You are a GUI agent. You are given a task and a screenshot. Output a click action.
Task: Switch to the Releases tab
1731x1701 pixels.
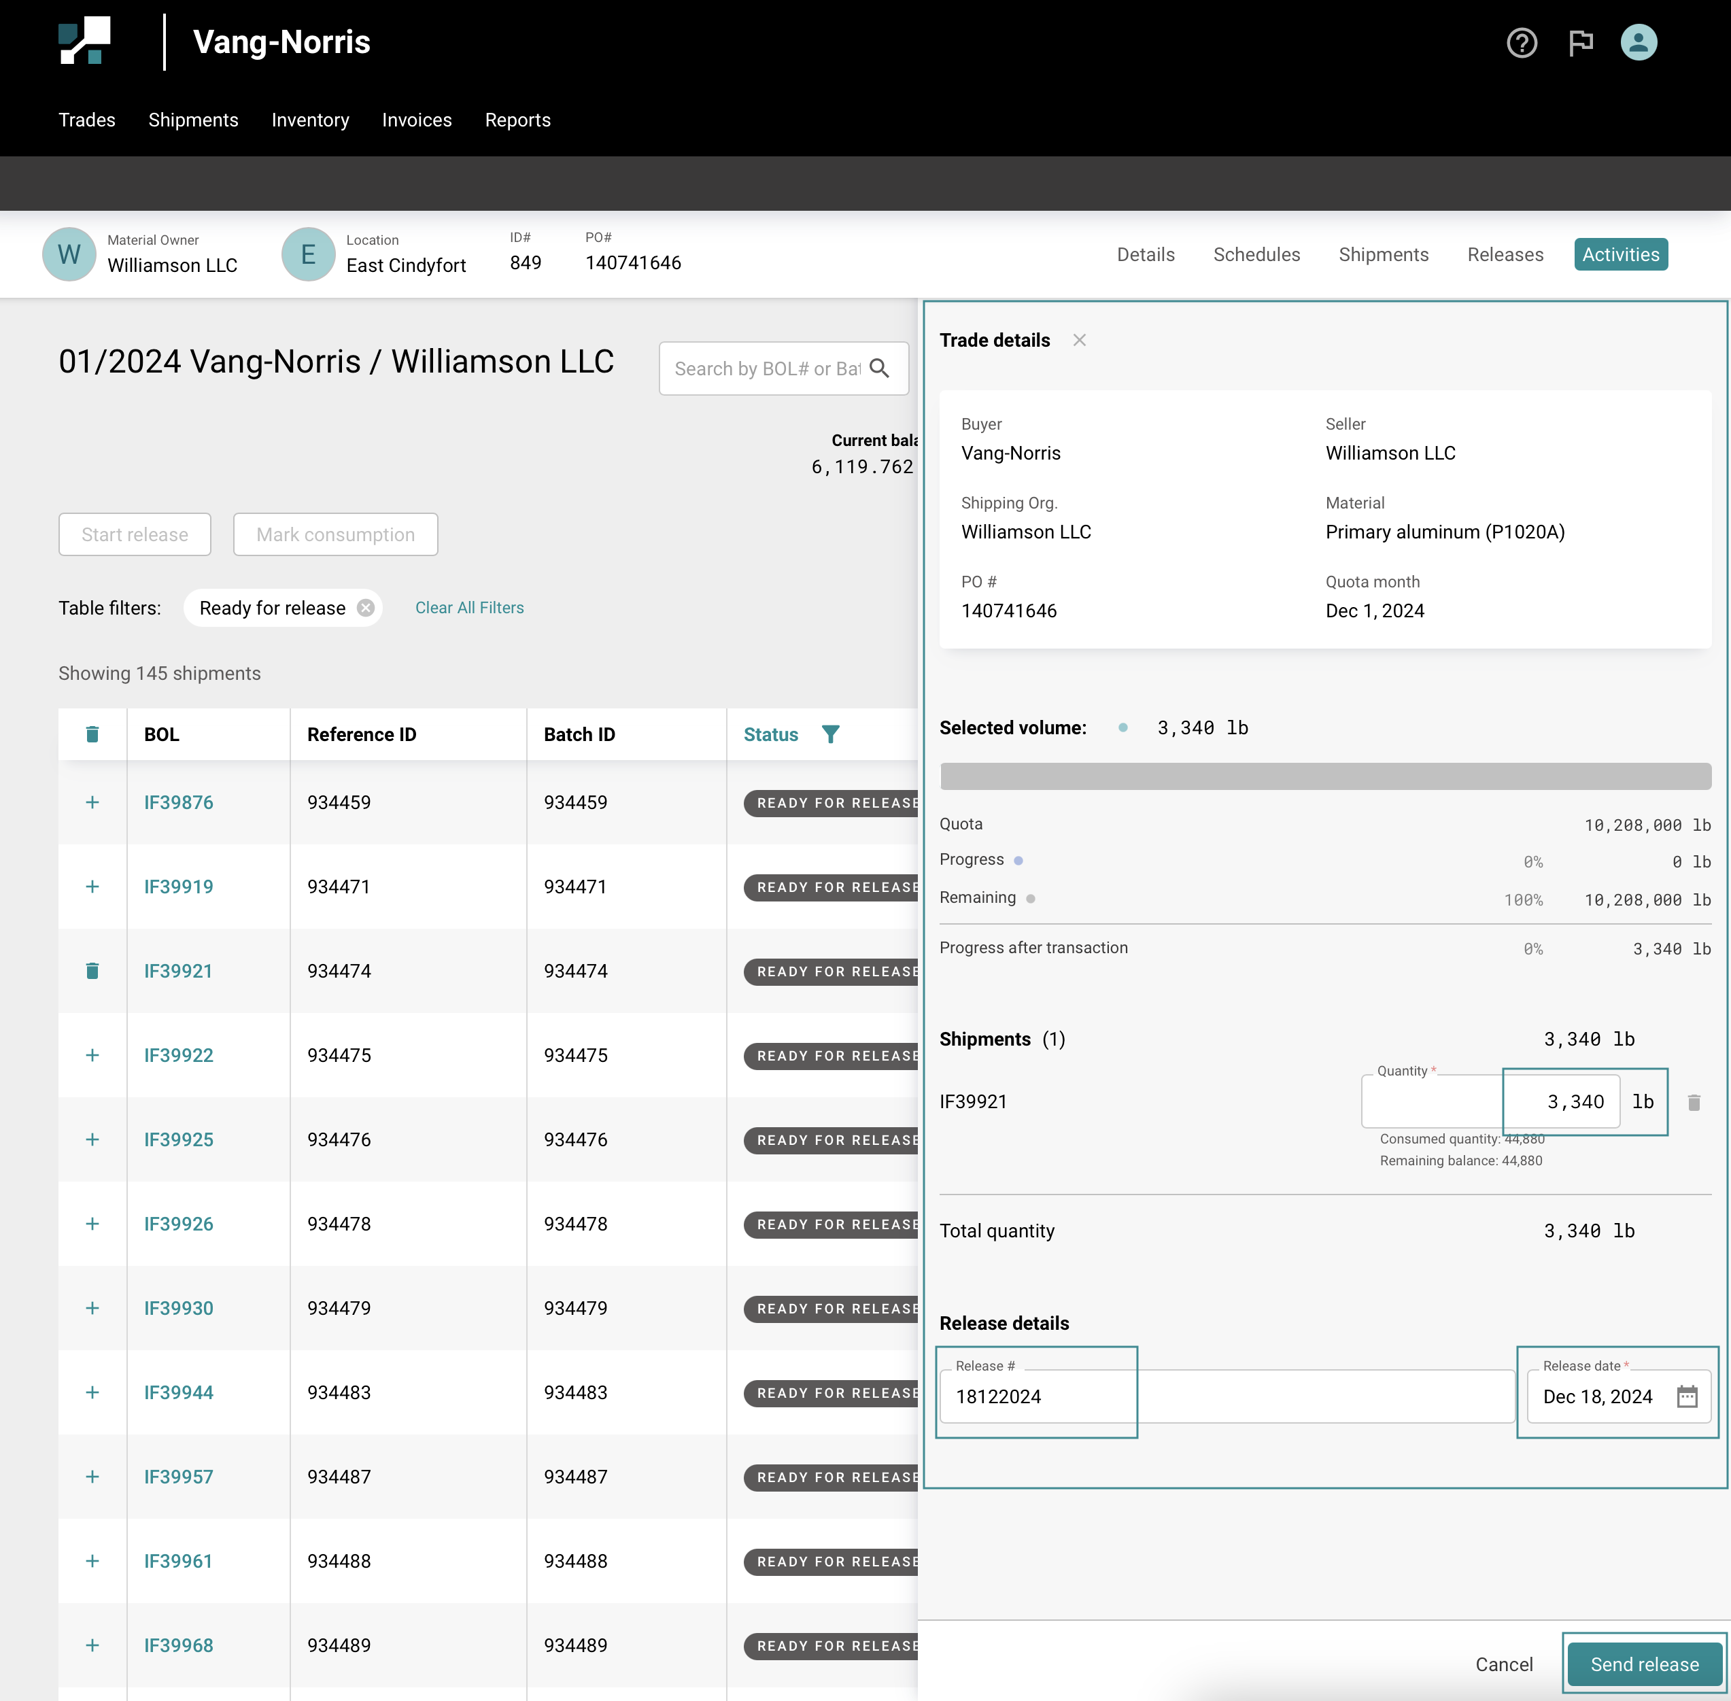click(1505, 255)
